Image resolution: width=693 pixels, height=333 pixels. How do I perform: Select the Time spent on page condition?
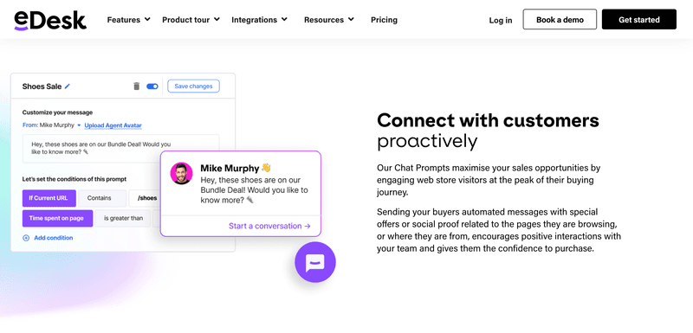point(57,218)
